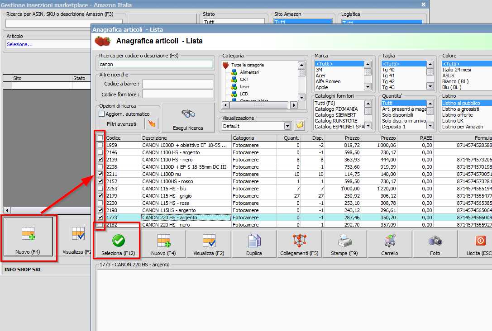This screenshot has width=492, height=331.
Task: Click Visualizza (F2) in articoli list toolbar
Action: (x=209, y=244)
